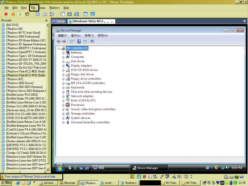Click the Quick Switch mode toolbar icon
The height and width of the screenshot is (186, 248).
[77, 14]
